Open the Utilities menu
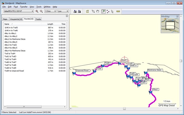184x115 pixels. (x=47, y=7)
